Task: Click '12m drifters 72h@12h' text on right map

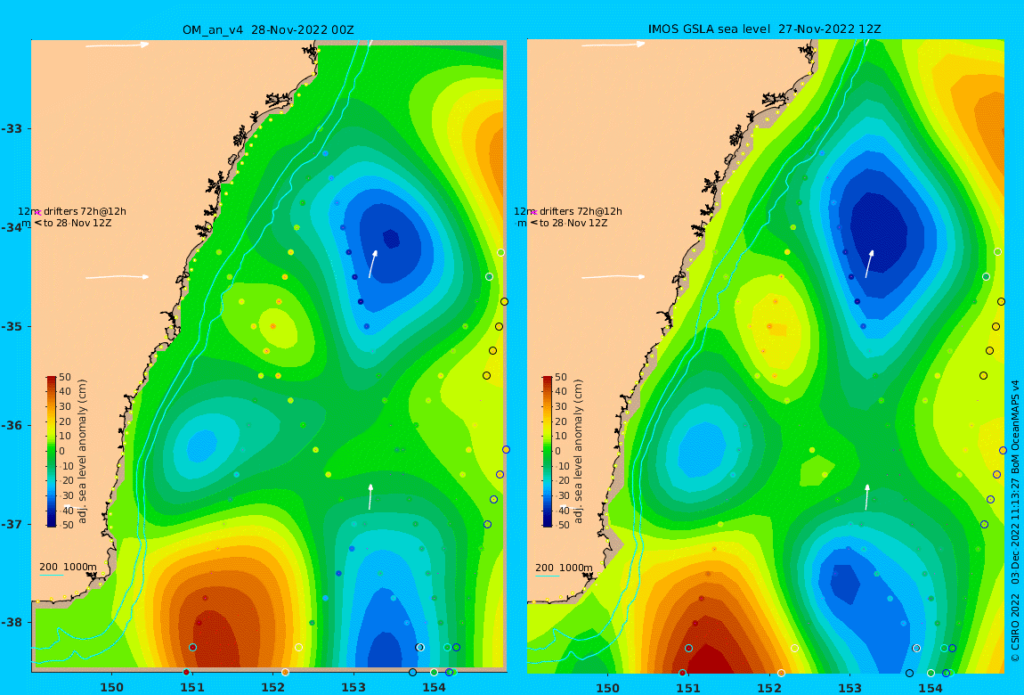Action: (x=568, y=212)
